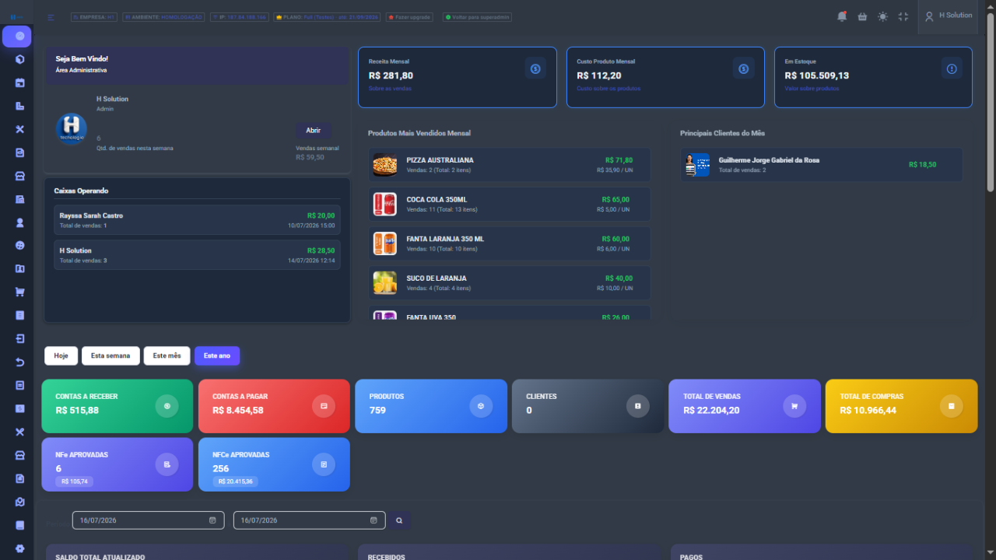
Task: Click the icon on Clientes card
Action: pos(637,406)
